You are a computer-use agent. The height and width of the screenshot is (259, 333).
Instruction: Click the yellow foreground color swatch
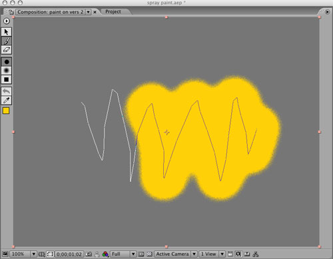click(x=6, y=111)
